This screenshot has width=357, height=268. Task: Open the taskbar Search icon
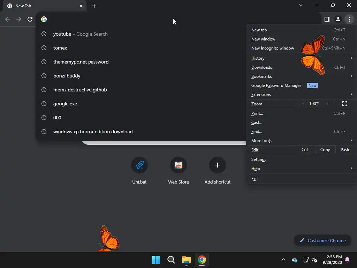pos(171,260)
